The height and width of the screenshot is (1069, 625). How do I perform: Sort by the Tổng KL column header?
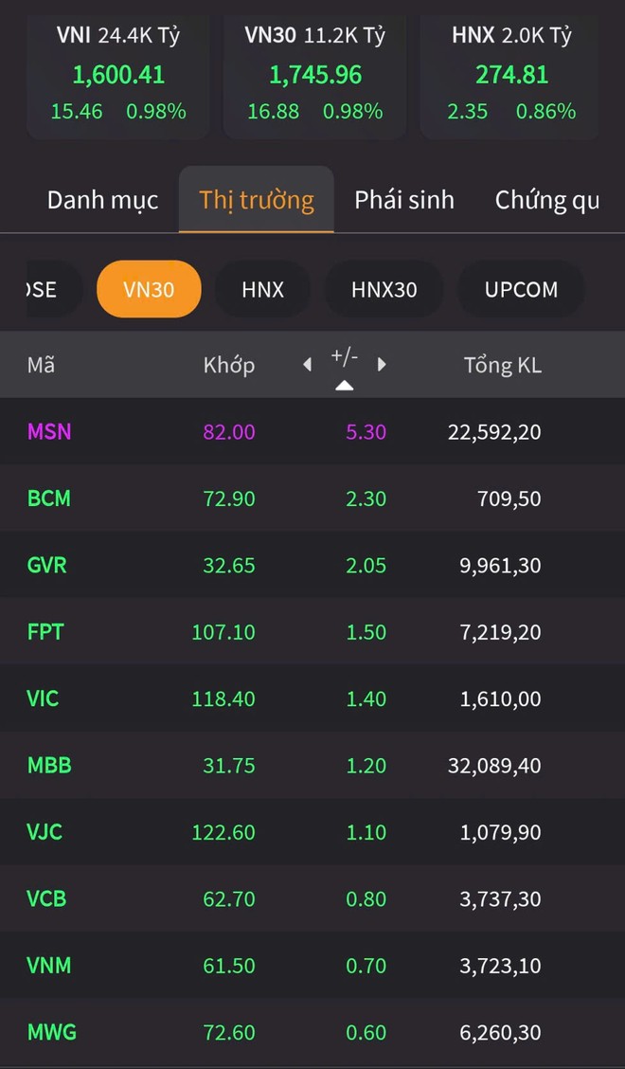502,366
